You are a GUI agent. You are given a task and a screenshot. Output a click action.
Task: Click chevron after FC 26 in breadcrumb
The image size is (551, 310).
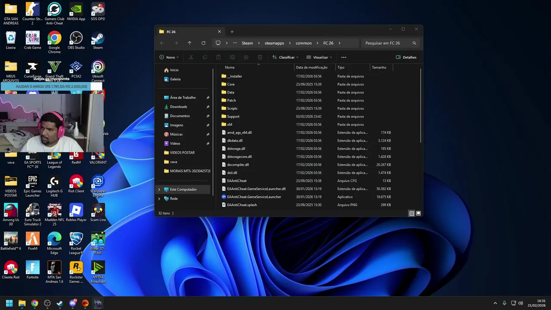click(340, 43)
